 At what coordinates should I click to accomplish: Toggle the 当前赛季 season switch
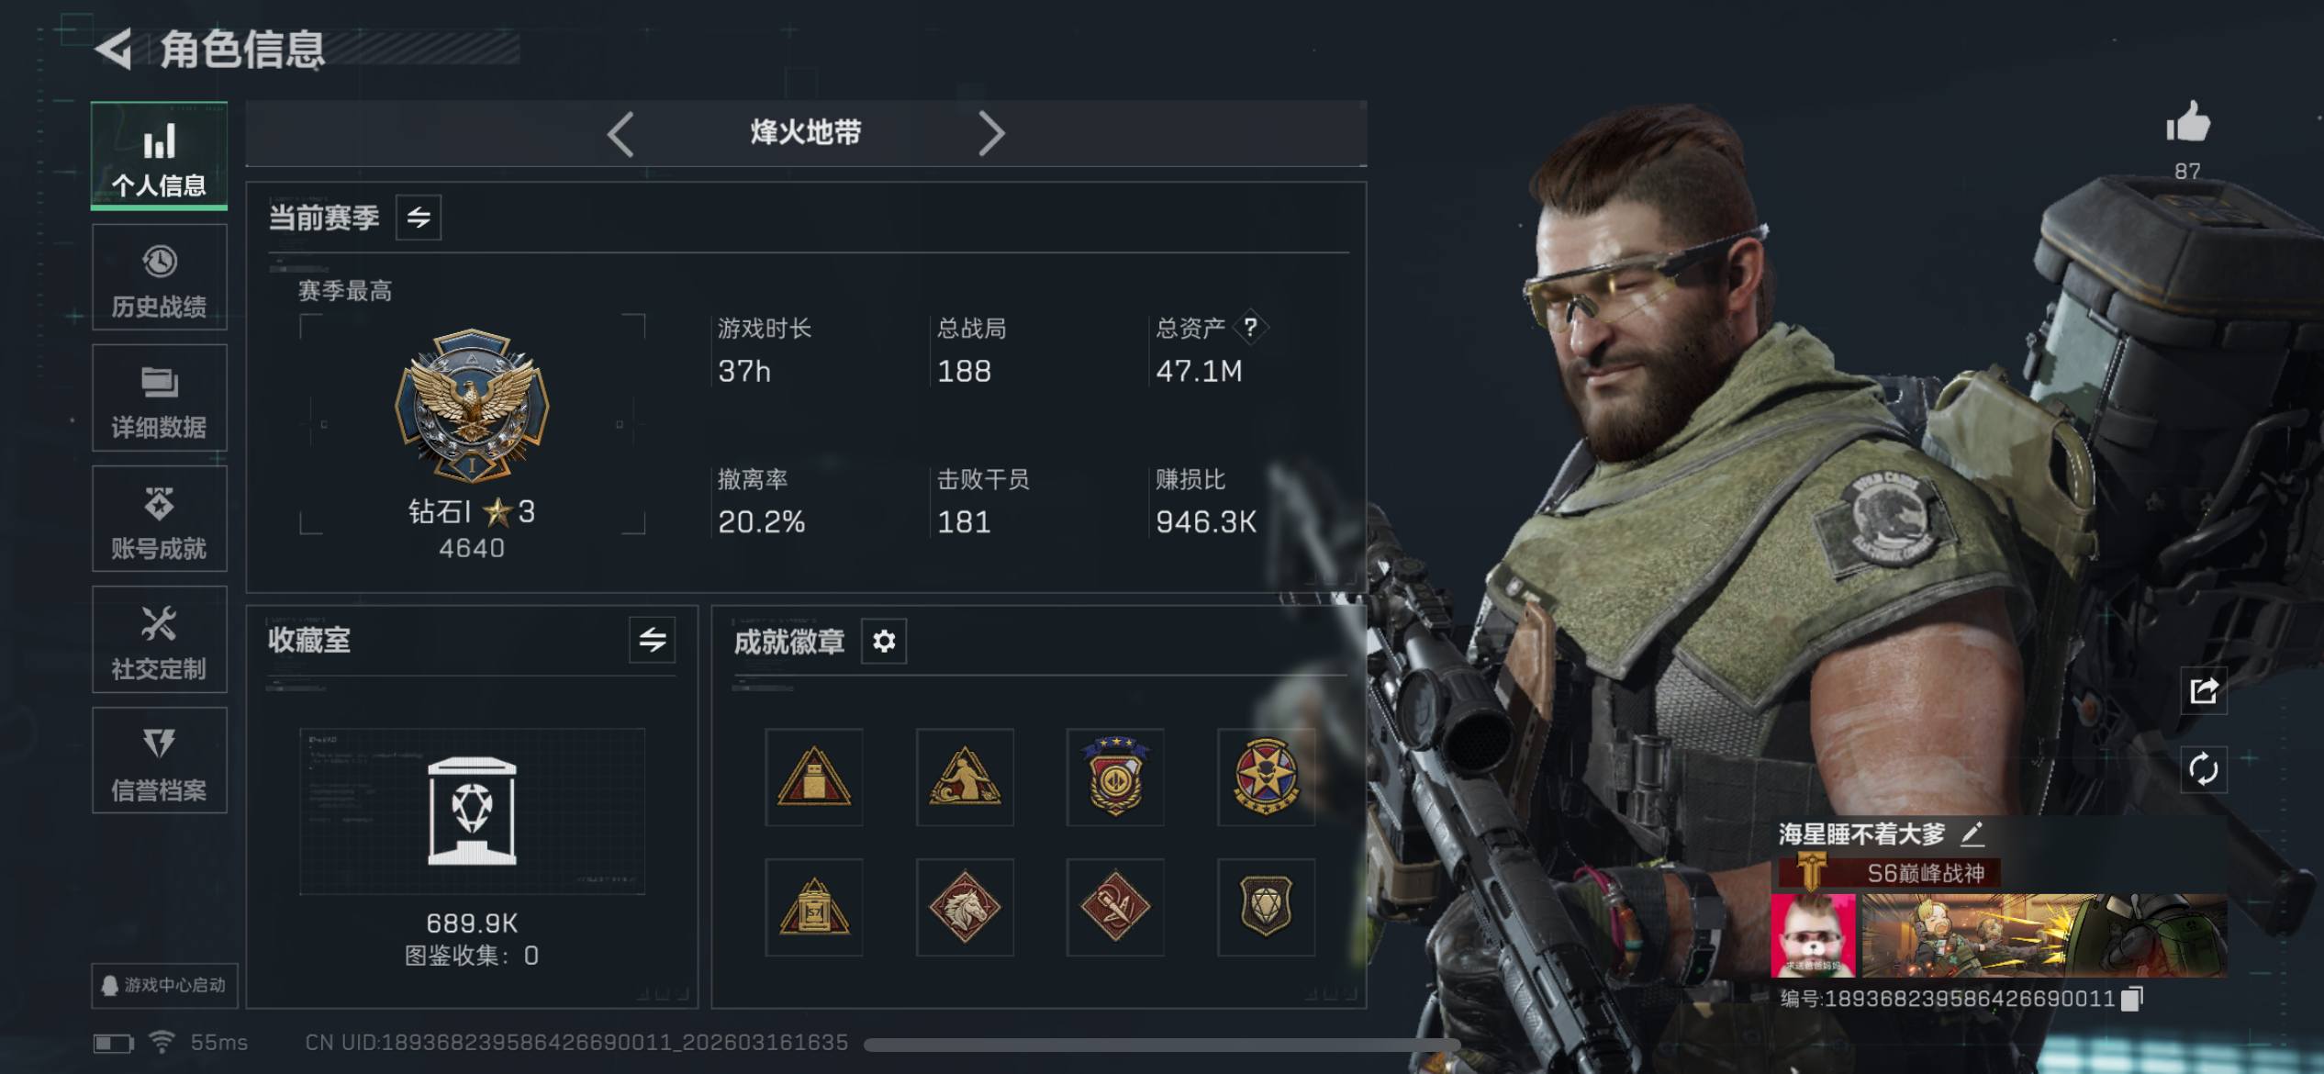click(x=419, y=218)
